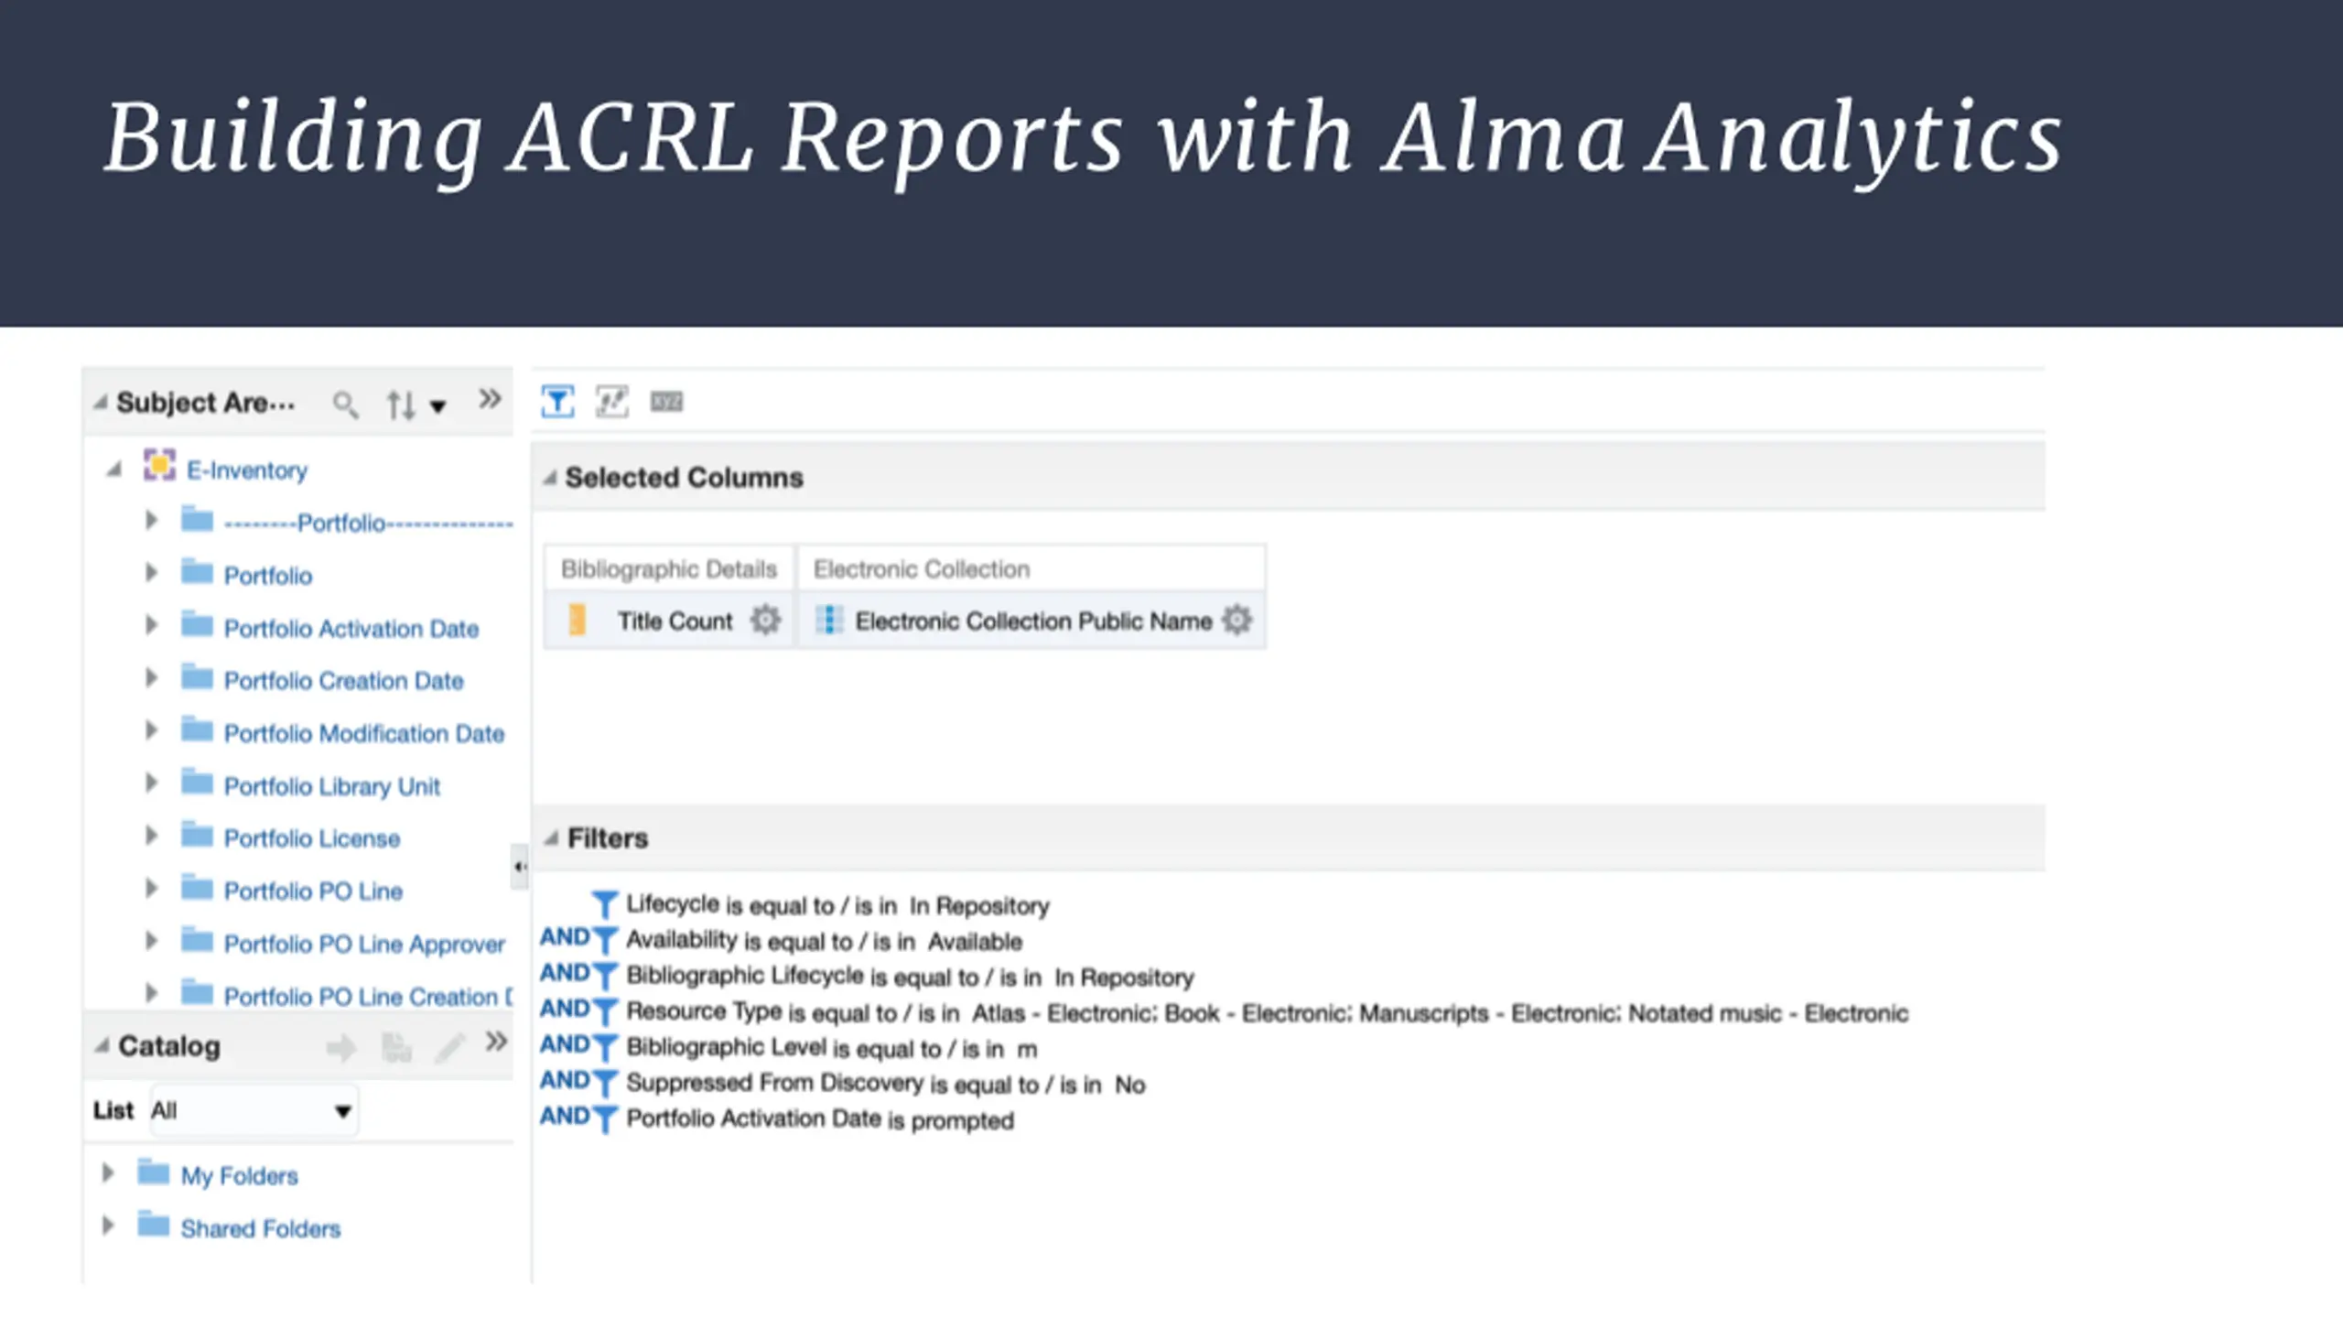This screenshot has height=1318, width=2343.
Task: Click the Portfolio License folder icon
Action: pyautogui.click(x=197, y=835)
